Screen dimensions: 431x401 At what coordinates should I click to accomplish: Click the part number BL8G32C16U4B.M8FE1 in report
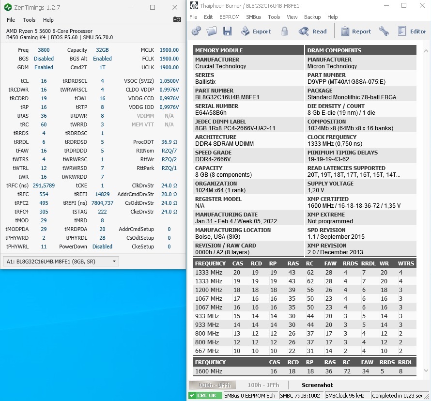coord(227,97)
